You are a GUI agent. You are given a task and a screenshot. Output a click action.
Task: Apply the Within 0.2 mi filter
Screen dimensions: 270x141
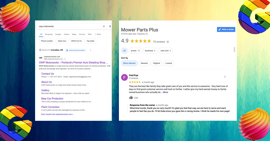pos(76,41)
